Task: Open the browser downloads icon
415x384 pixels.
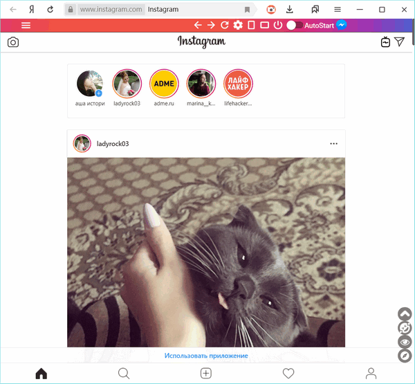Action: pos(290,10)
